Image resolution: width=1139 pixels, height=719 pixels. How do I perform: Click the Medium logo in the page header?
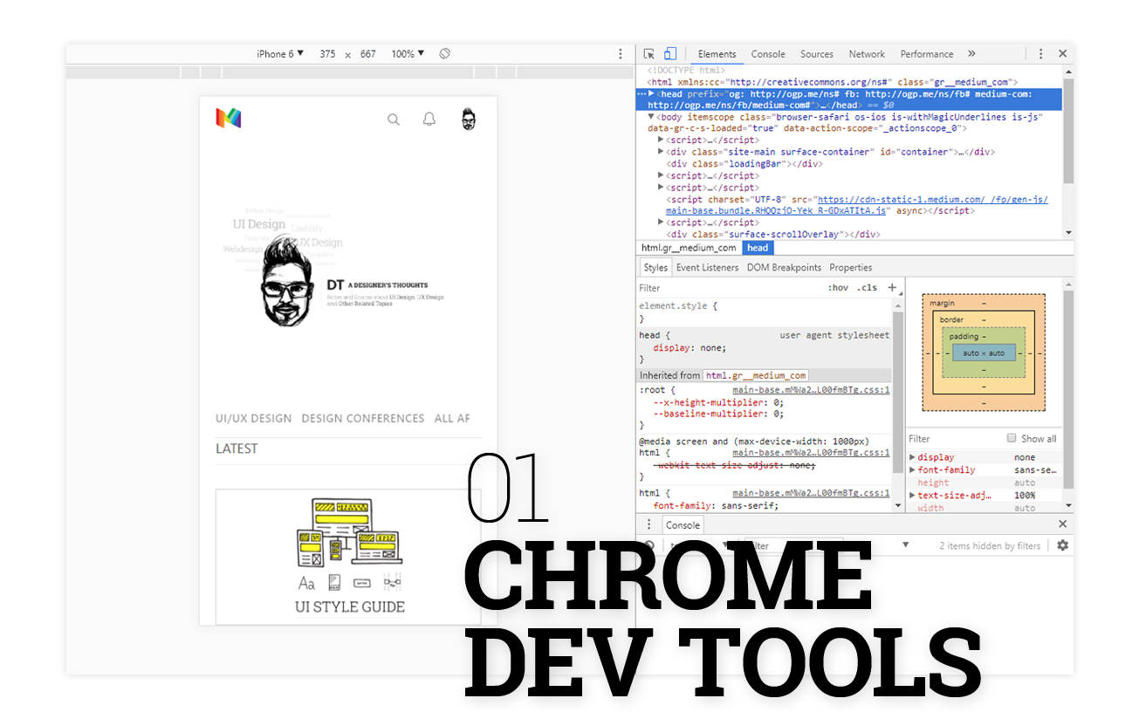coord(229,118)
